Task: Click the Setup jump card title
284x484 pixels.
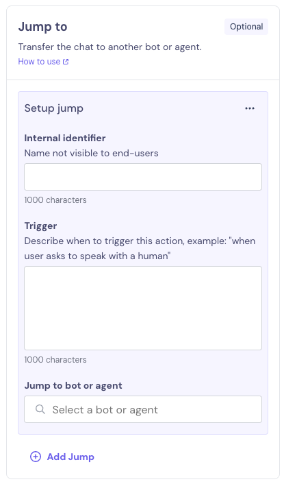Action: (54, 108)
